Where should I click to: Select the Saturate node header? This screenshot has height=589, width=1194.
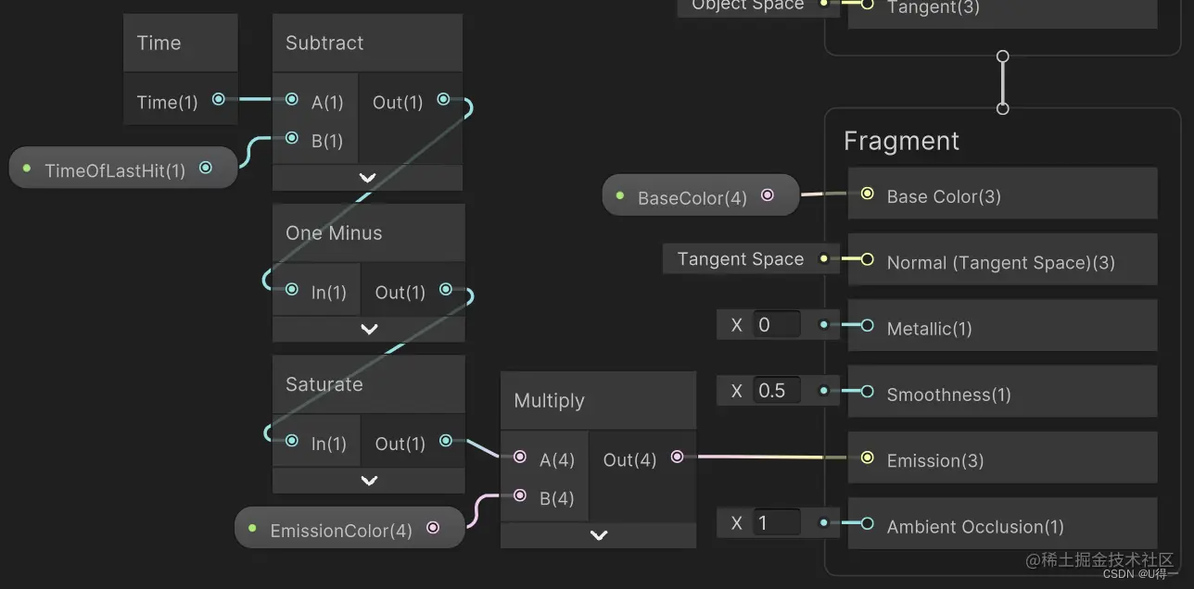(x=369, y=384)
